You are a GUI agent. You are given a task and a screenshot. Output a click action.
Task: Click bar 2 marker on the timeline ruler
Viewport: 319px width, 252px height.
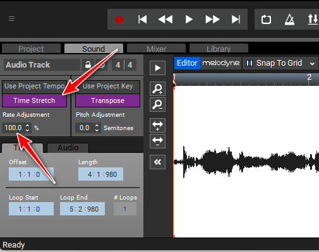coord(309,77)
